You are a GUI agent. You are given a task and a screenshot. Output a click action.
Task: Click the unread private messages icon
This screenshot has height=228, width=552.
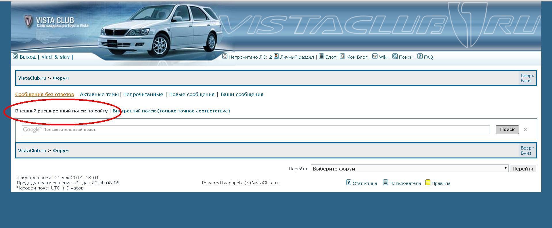[x=225, y=56]
